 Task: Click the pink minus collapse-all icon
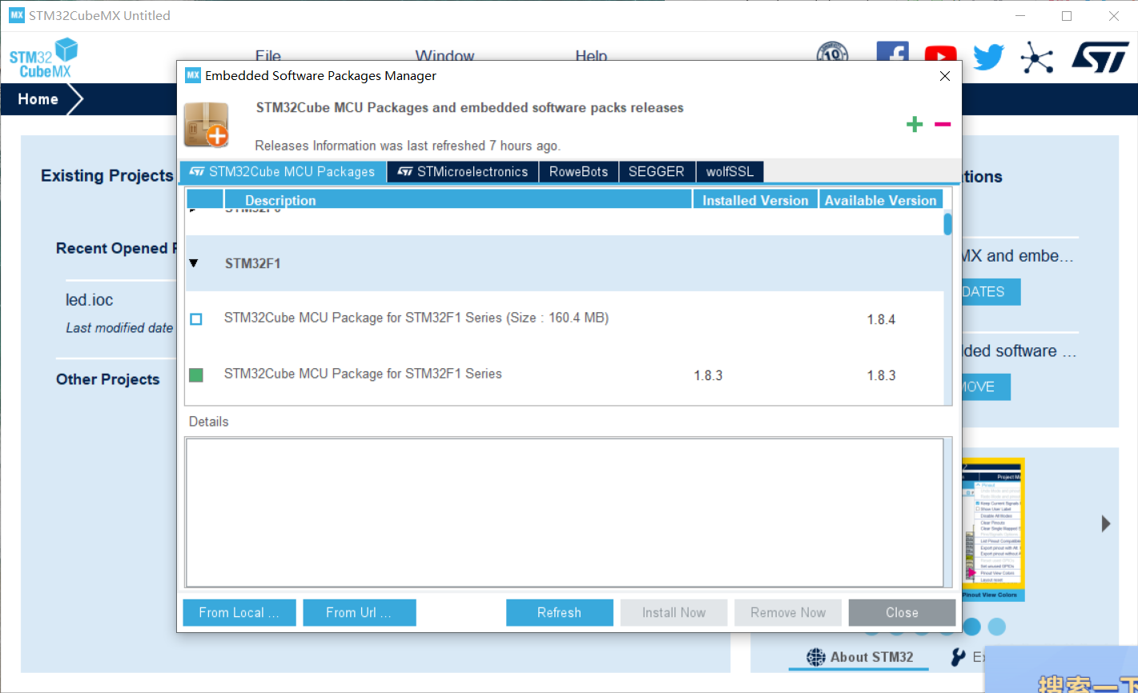(x=943, y=124)
